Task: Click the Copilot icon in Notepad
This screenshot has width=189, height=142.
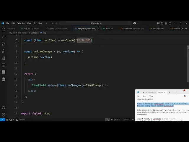Action: point(185,96)
